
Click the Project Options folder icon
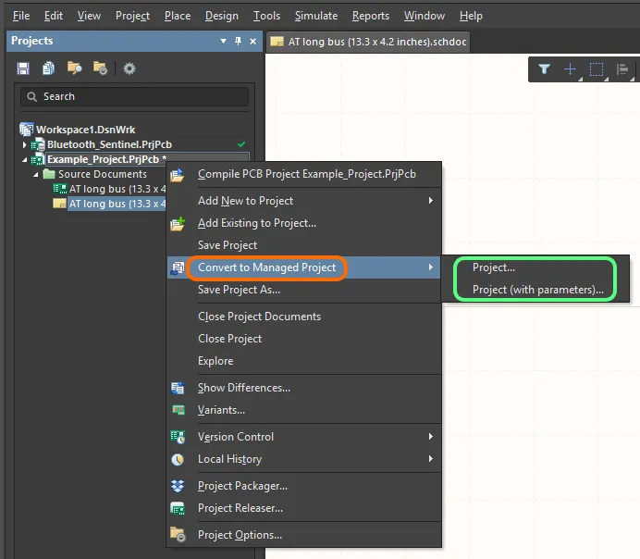(178, 535)
